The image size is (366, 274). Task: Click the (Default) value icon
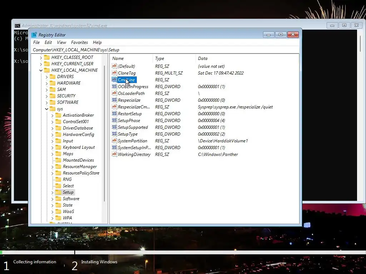point(114,66)
